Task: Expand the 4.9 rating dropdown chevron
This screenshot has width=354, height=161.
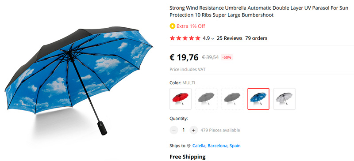Action: pos(212,39)
